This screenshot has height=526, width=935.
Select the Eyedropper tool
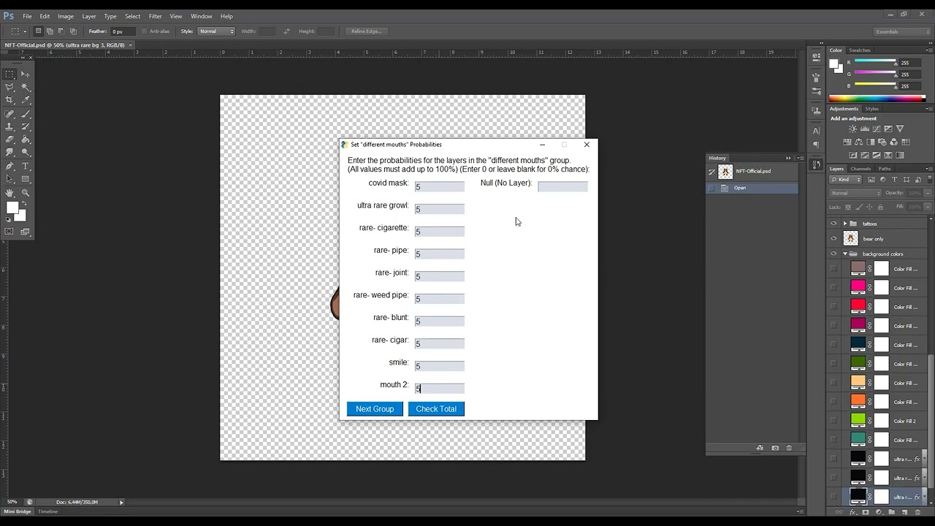click(x=26, y=100)
